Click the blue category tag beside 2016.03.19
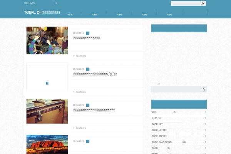 point(88,33)
